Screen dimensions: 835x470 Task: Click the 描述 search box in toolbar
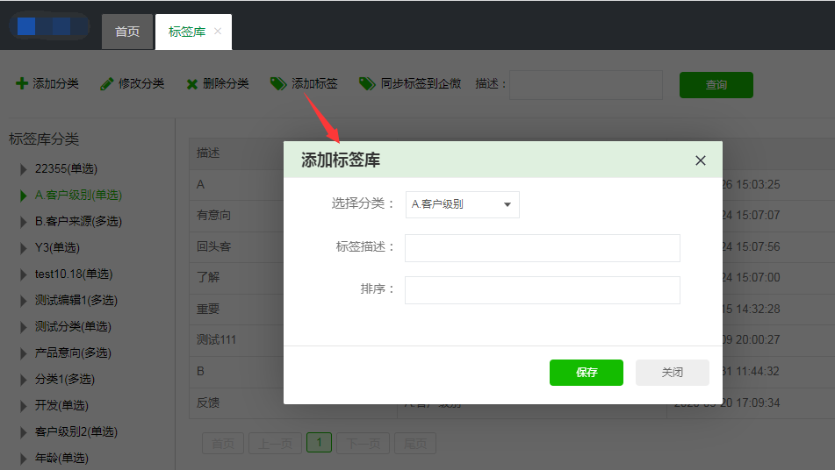(586, 85)
